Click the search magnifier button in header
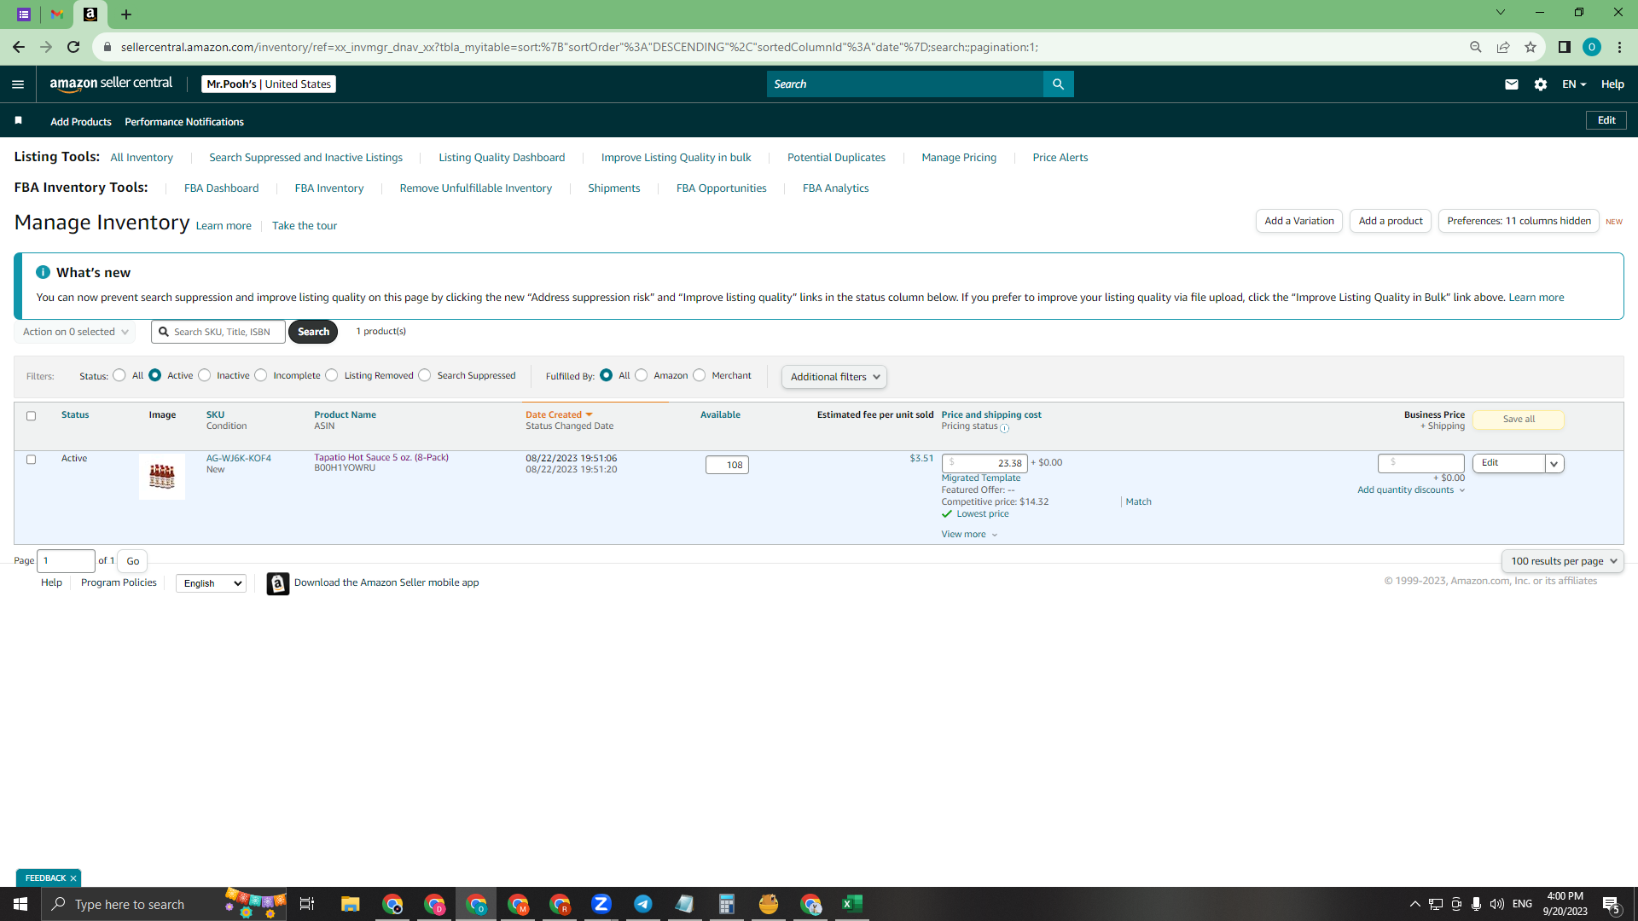This screenshot has height=921, width=1638. (1058, 84)
